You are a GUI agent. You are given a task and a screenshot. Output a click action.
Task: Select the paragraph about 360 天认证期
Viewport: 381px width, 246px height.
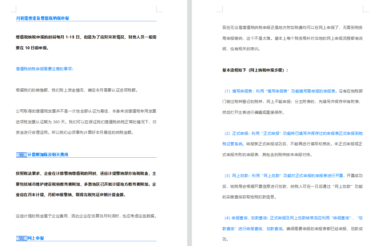point(86,121)
